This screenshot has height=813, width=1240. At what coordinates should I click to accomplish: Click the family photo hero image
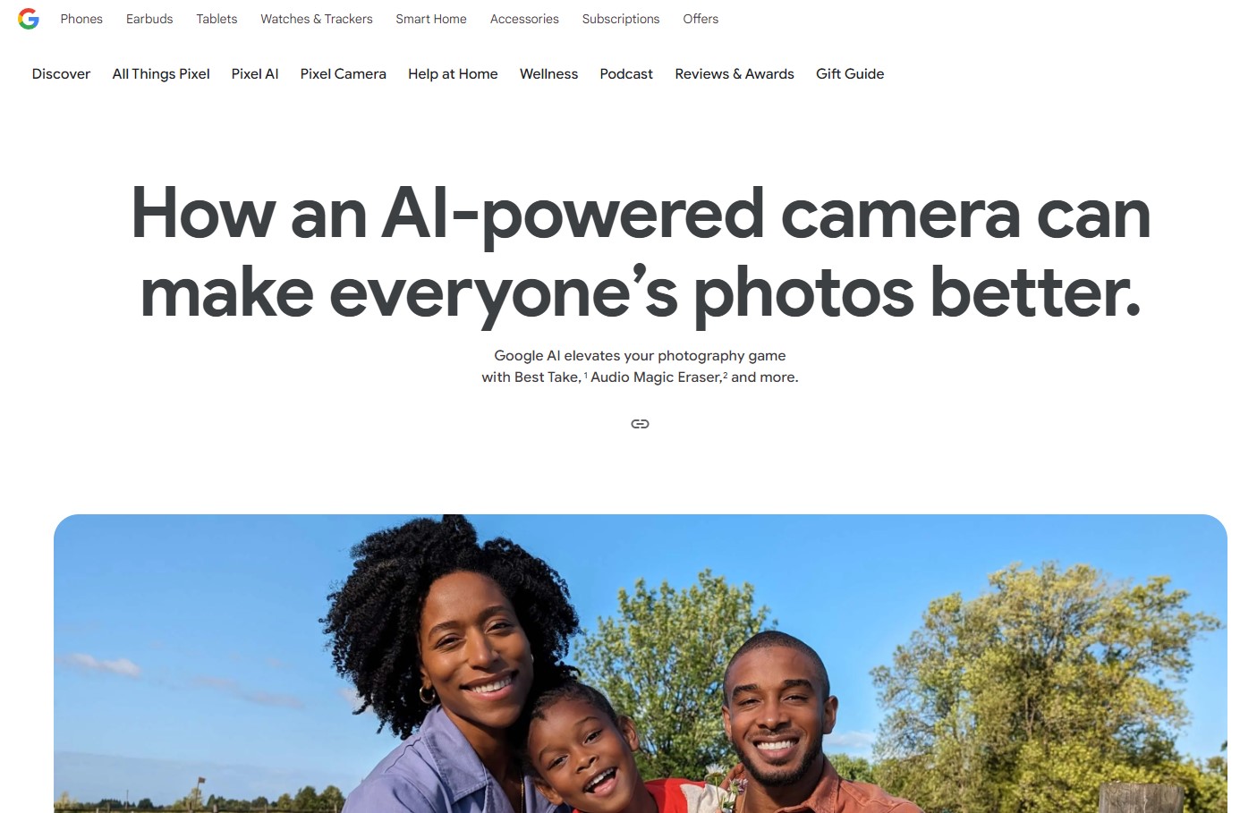pos(641,664)
